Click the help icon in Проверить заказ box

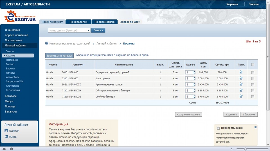click(x=255, y=127)
